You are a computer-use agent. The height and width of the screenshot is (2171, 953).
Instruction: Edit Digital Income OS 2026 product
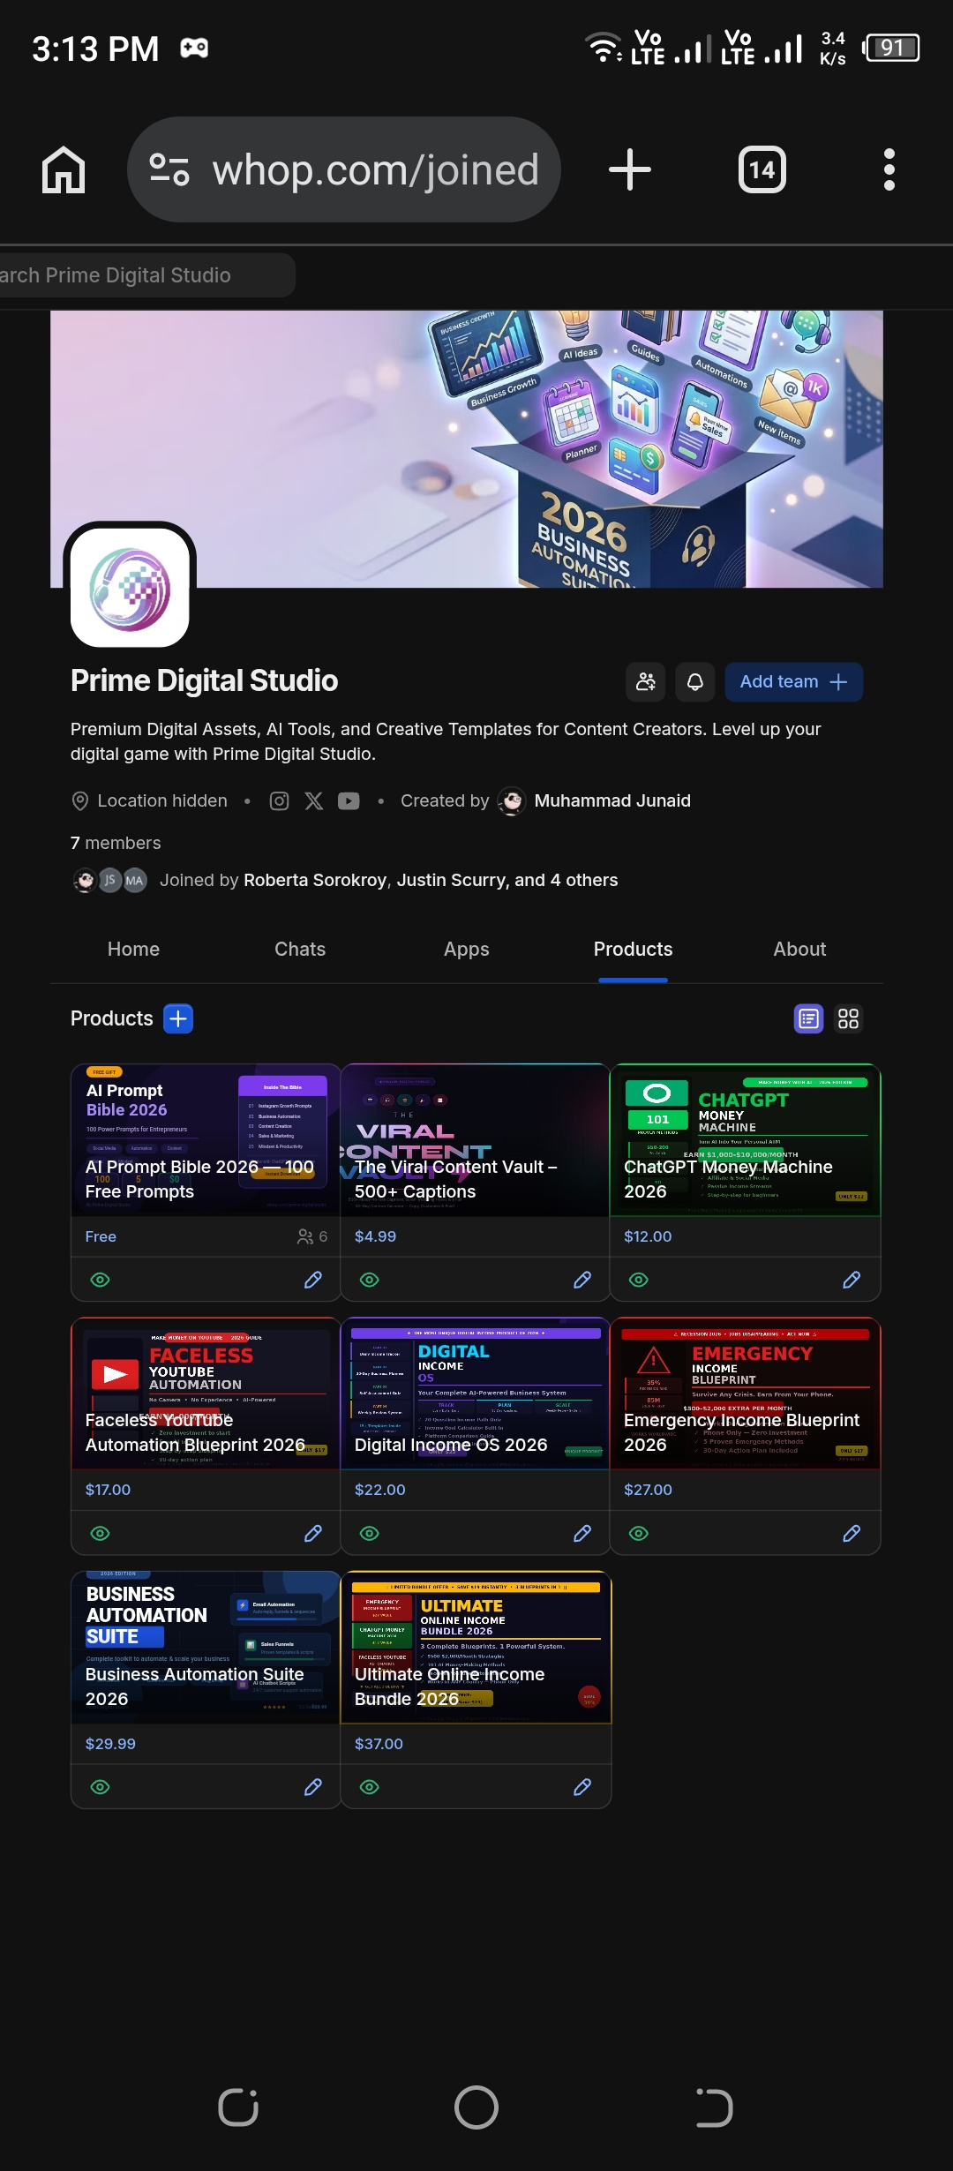point(582,1534)
